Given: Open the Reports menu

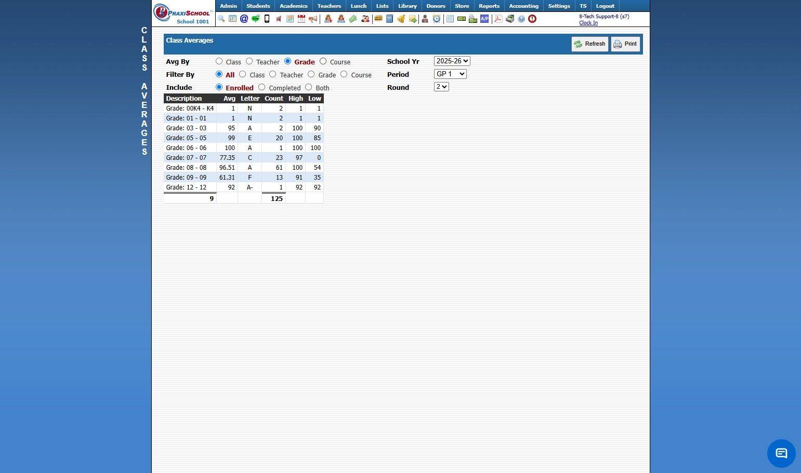Looking at the screenshot, I should (489, 6).
